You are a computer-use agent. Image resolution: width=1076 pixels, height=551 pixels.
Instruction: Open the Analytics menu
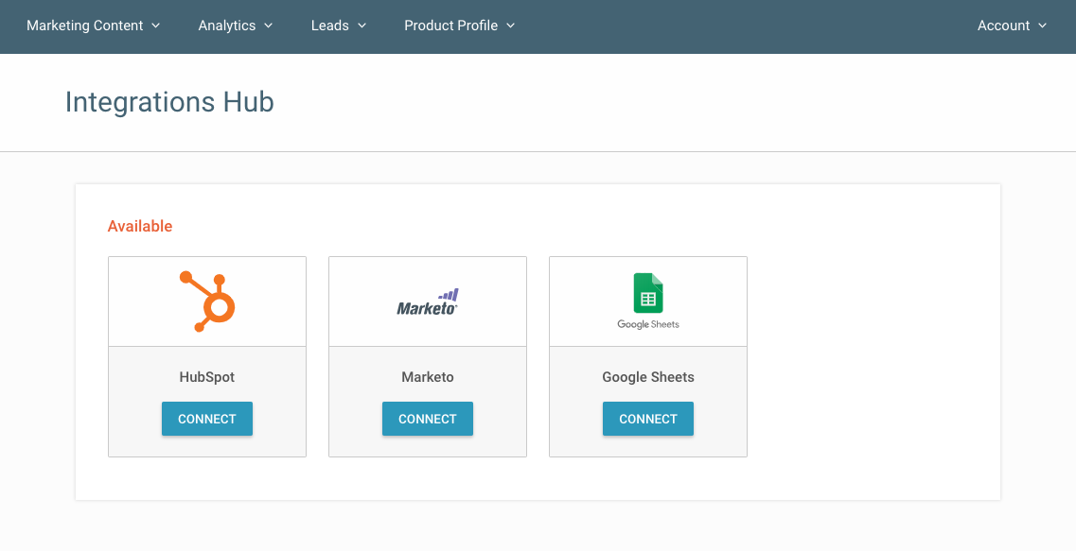click(x=236, y=26)
